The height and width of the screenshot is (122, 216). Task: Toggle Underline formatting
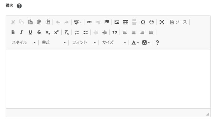coord(30,33)
